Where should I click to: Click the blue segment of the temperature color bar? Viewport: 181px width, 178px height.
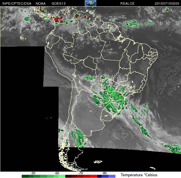[x=106, y=176]
